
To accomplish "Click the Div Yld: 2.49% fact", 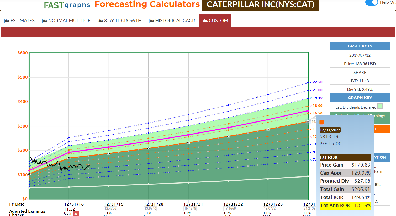I will [x=360, y=90].
